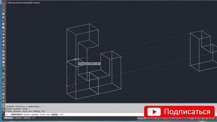Open recent commands dropdown in command line

(7, 115)
